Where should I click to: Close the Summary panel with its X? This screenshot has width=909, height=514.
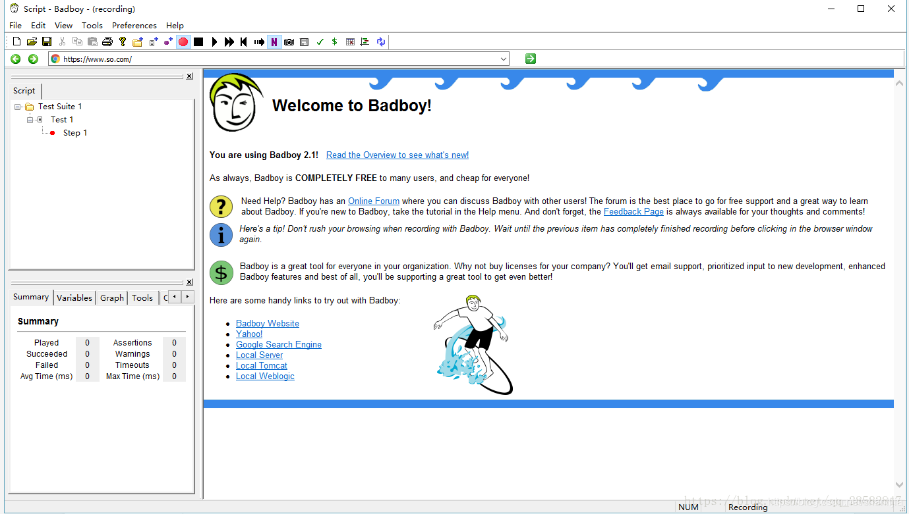(x=190, y=282)
